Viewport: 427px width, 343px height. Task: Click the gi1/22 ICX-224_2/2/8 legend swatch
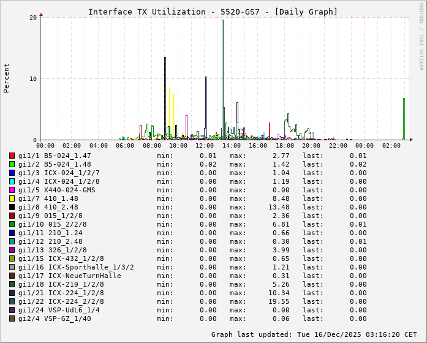coord(12,301)
